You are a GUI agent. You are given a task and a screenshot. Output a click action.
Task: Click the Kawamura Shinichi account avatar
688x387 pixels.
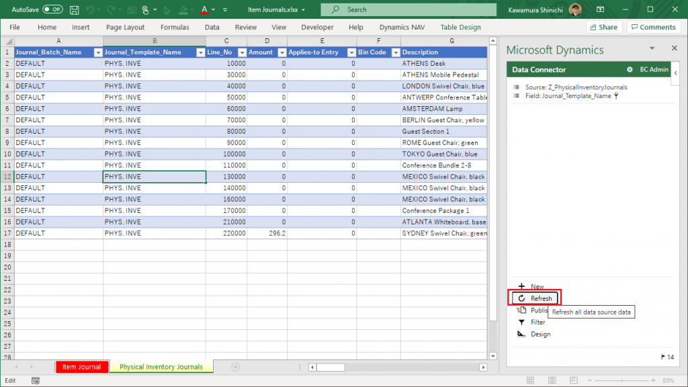click(575, 9)
